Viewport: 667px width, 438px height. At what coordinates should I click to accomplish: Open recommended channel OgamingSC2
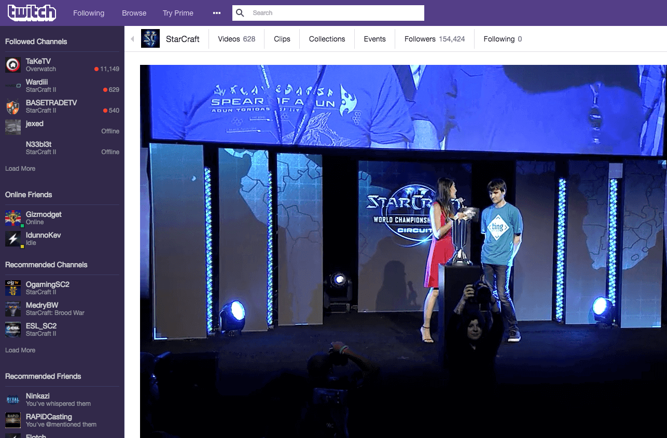pyautogui.click(x=62, y=288)
